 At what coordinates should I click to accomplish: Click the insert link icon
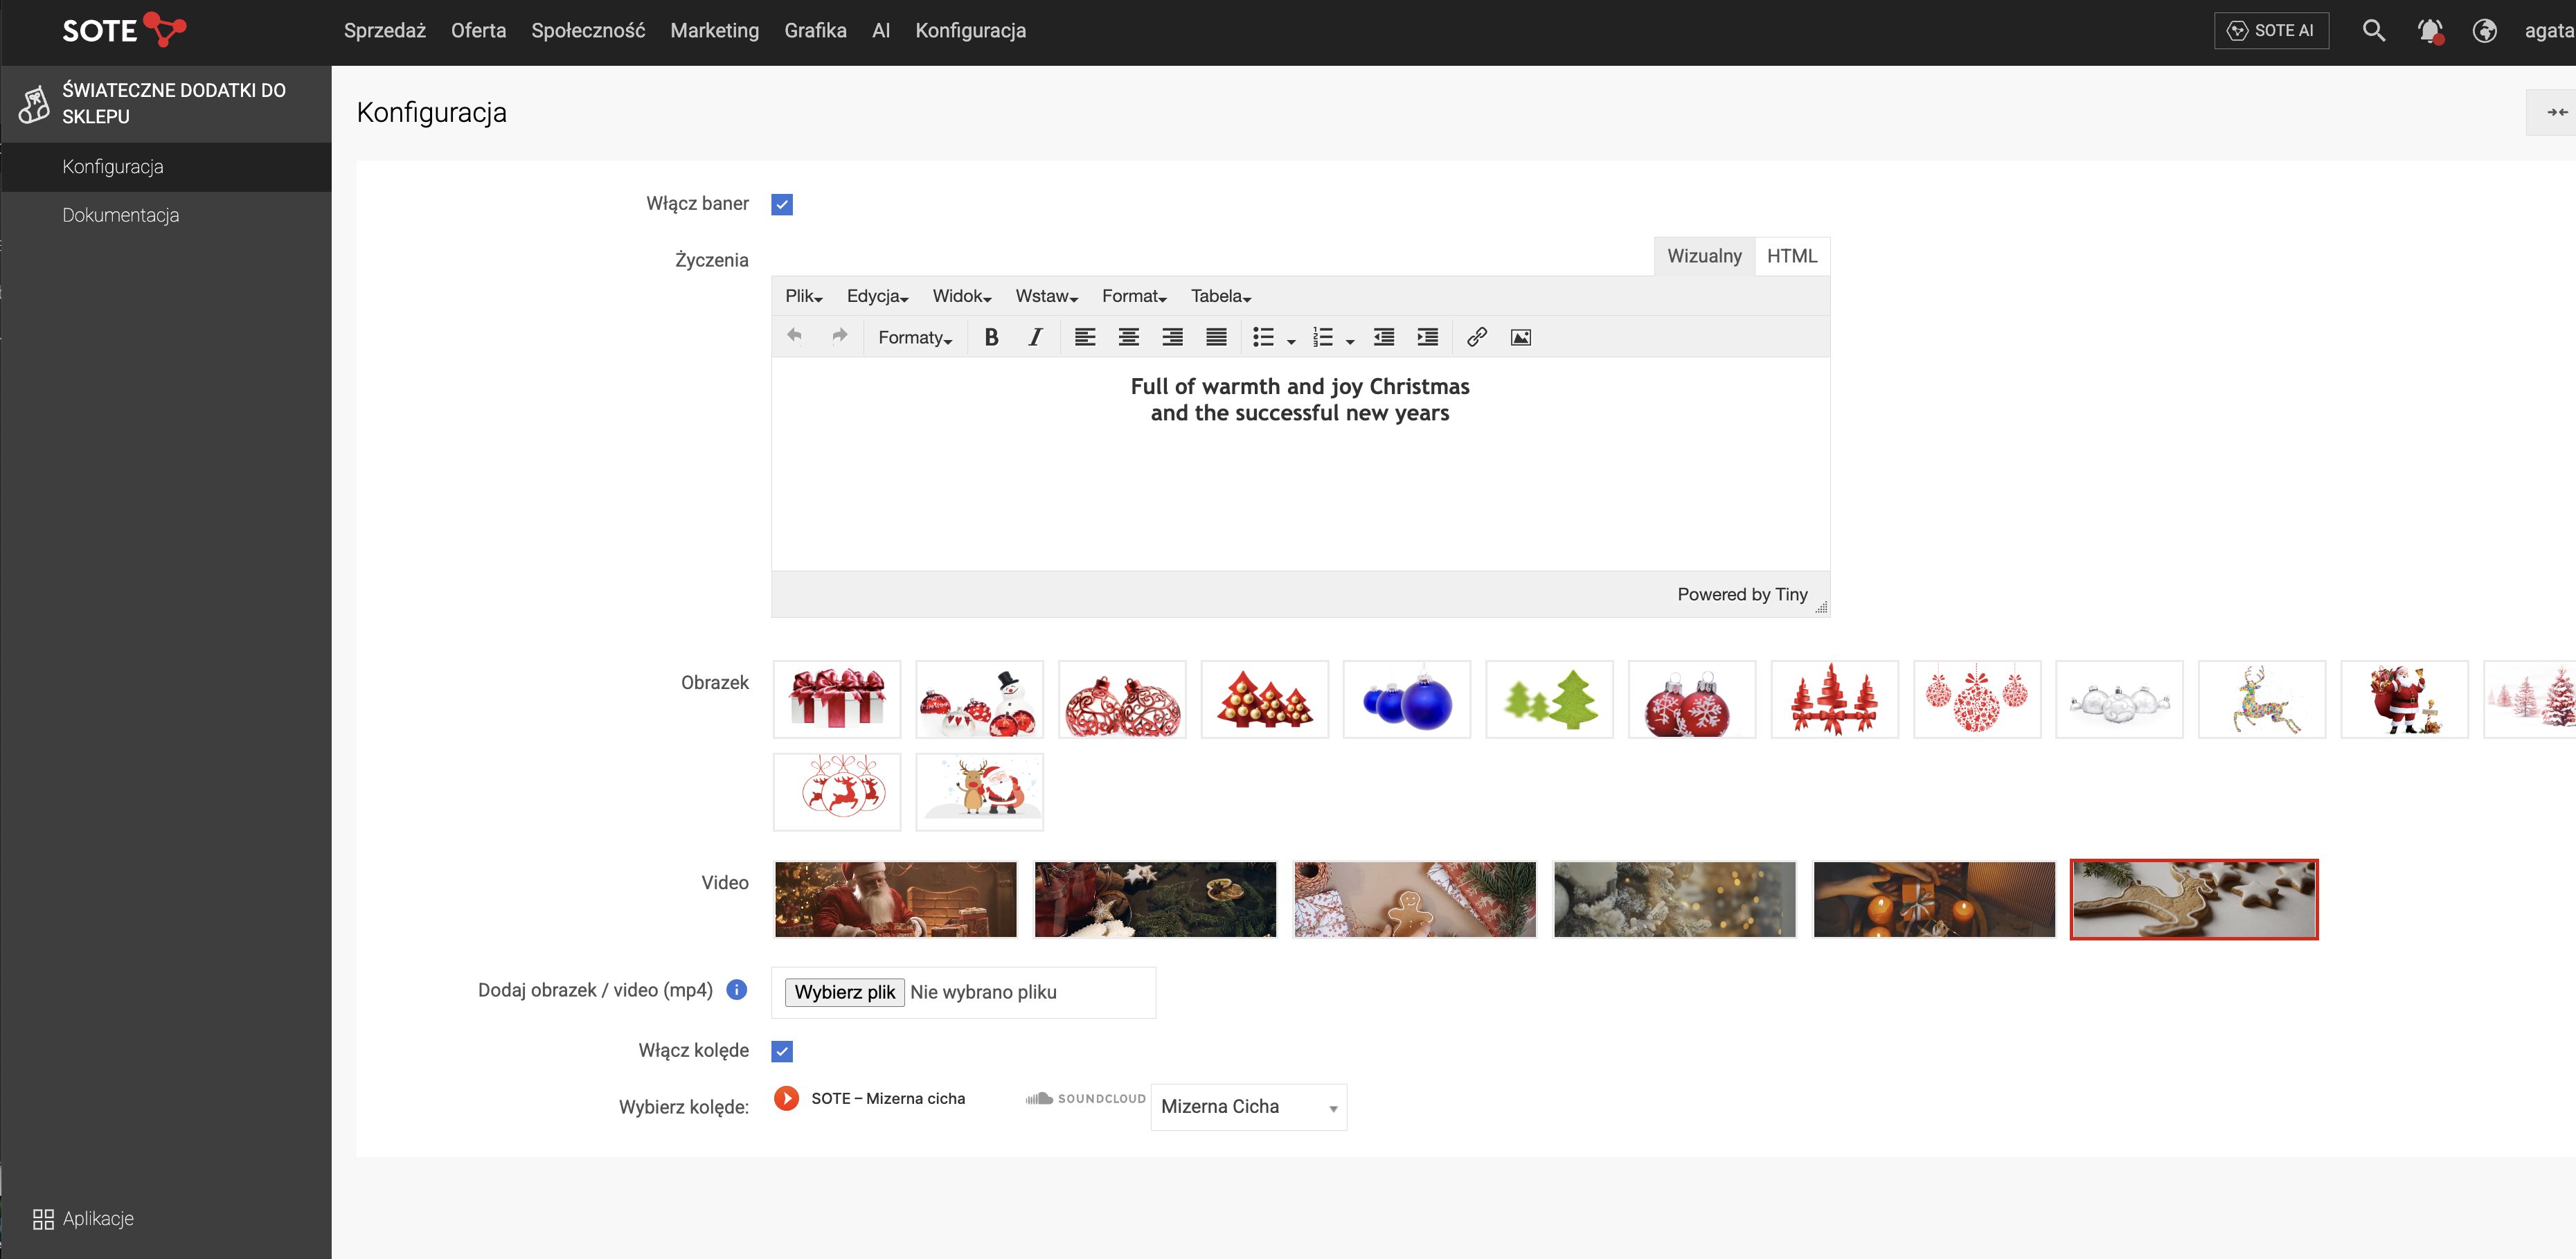pos(1476,337)
